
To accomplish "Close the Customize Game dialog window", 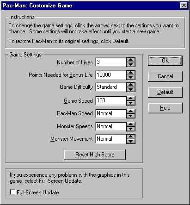I will click(184, 6).
